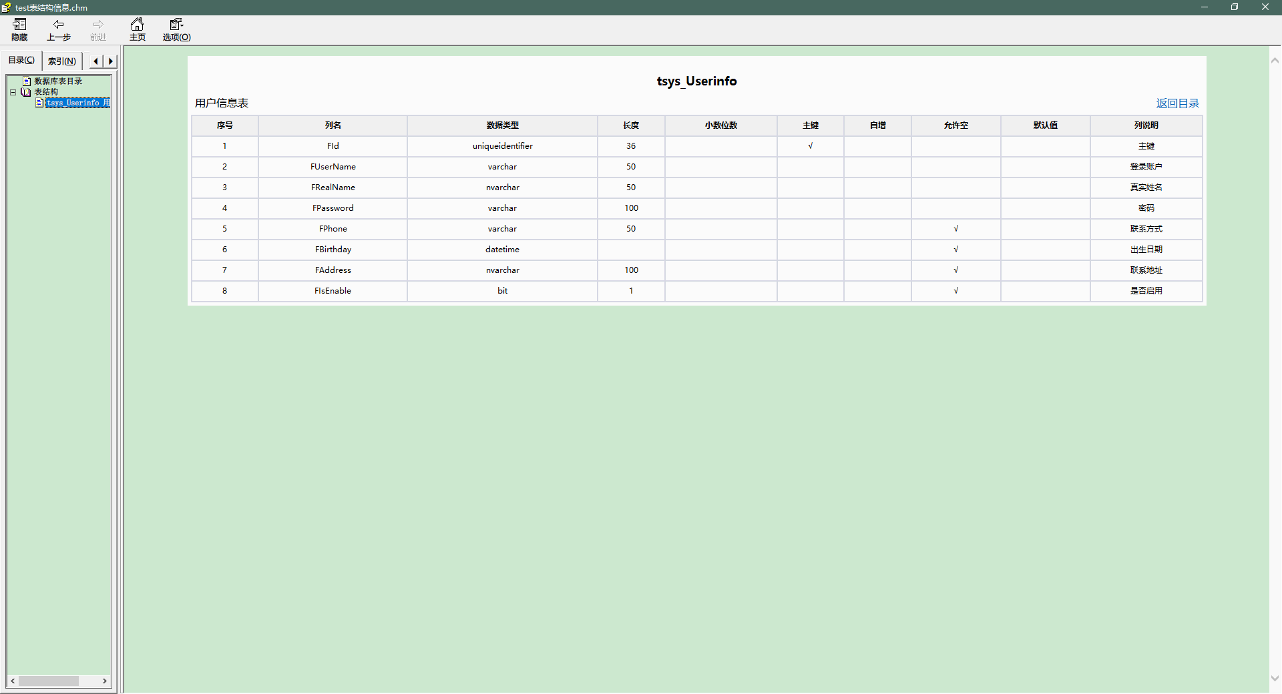Click the FPassword cell

[x=333, y=208]
